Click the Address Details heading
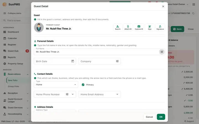Viewport: 199px width, 124px height. 45,107
